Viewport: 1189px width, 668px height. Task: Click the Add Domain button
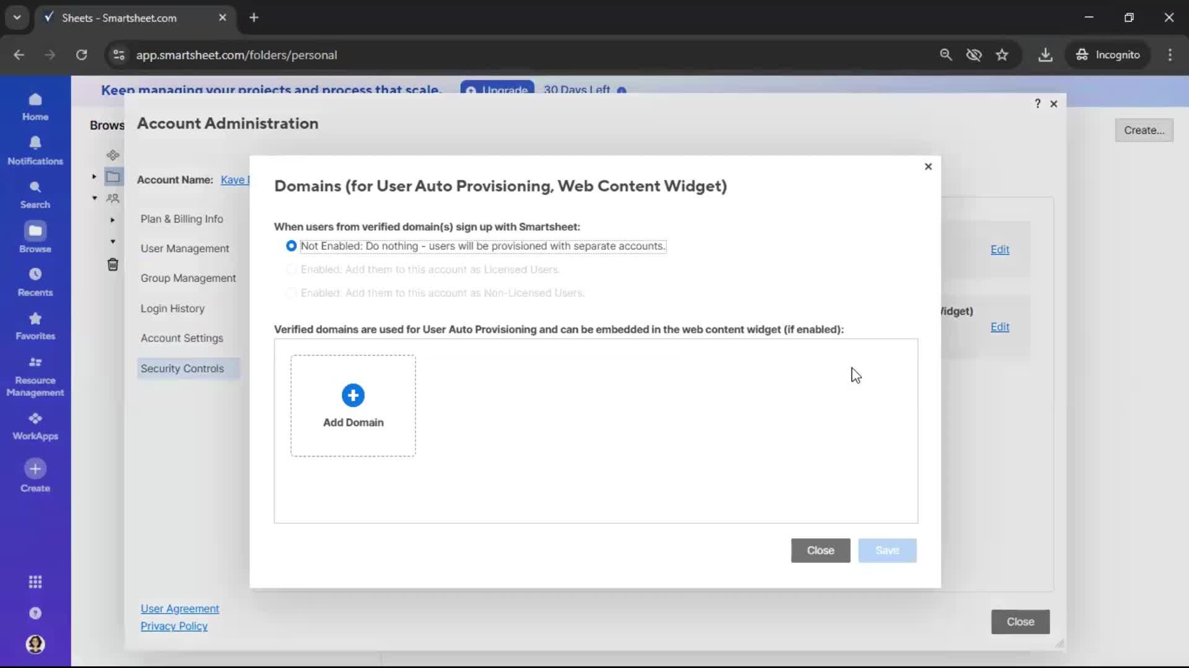353,405
